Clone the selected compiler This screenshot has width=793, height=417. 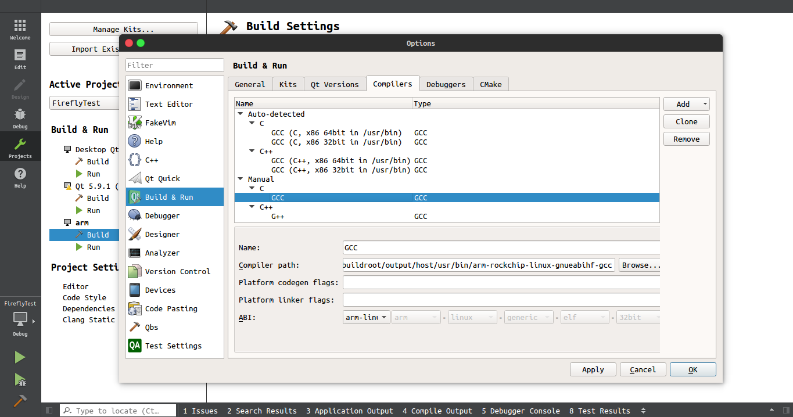pos(687,121)
